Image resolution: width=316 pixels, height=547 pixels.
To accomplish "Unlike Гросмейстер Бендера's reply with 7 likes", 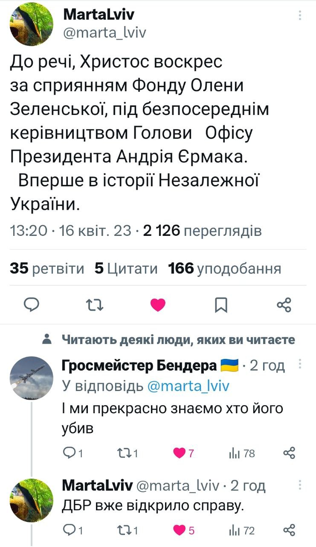I will click(180, 453).
